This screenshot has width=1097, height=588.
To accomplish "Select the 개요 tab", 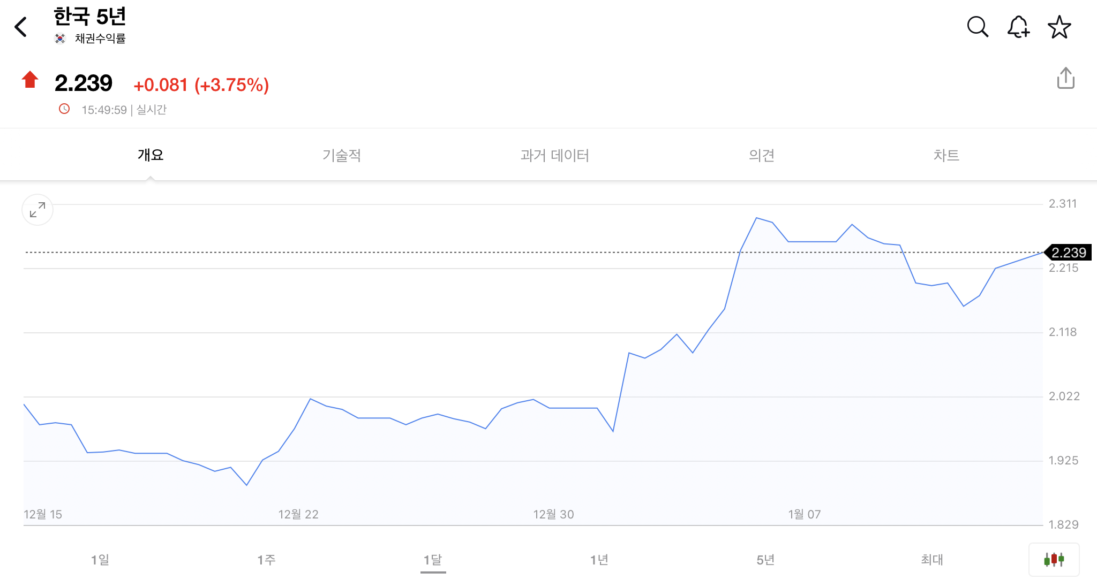I will (151, 155).
